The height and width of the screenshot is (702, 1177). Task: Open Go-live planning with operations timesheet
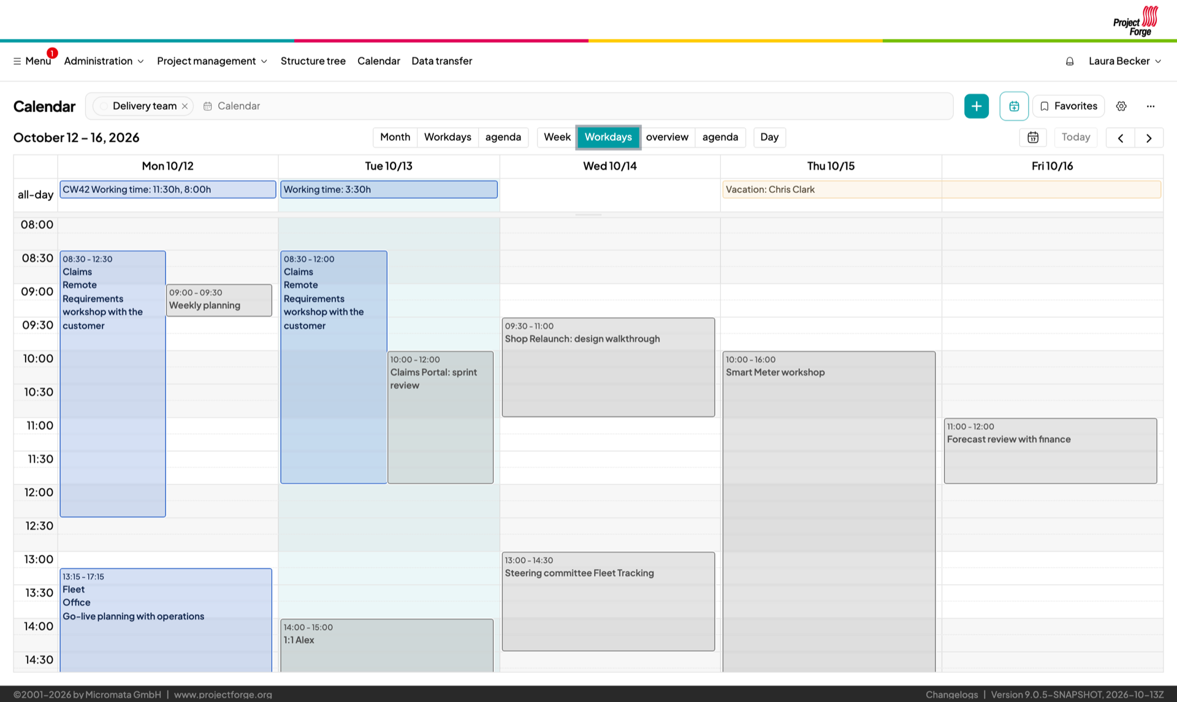click(x=166, y=620)
